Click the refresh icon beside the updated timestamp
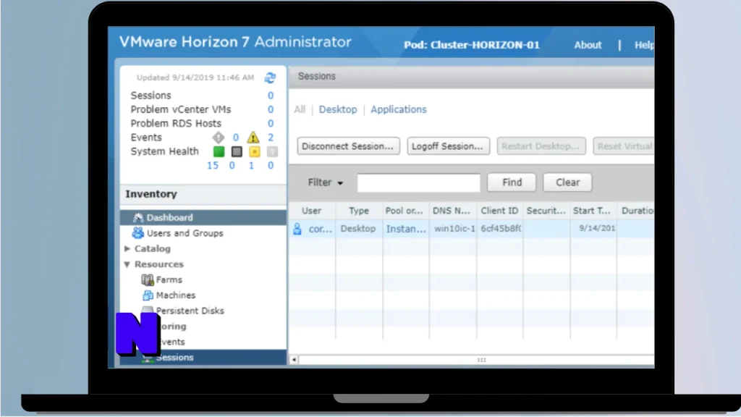The height and width of the screenshot is (417, 741). pos(270,77)
